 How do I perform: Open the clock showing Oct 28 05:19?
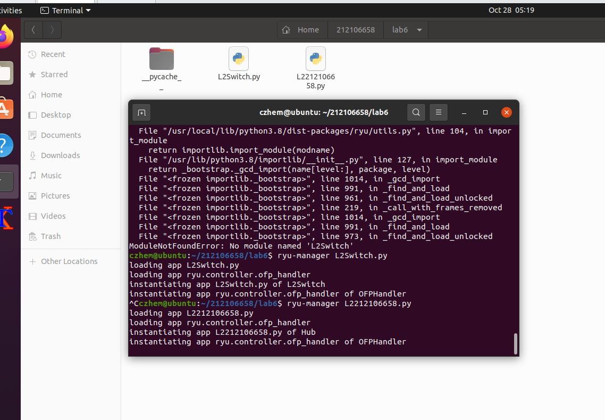[511, 11]
